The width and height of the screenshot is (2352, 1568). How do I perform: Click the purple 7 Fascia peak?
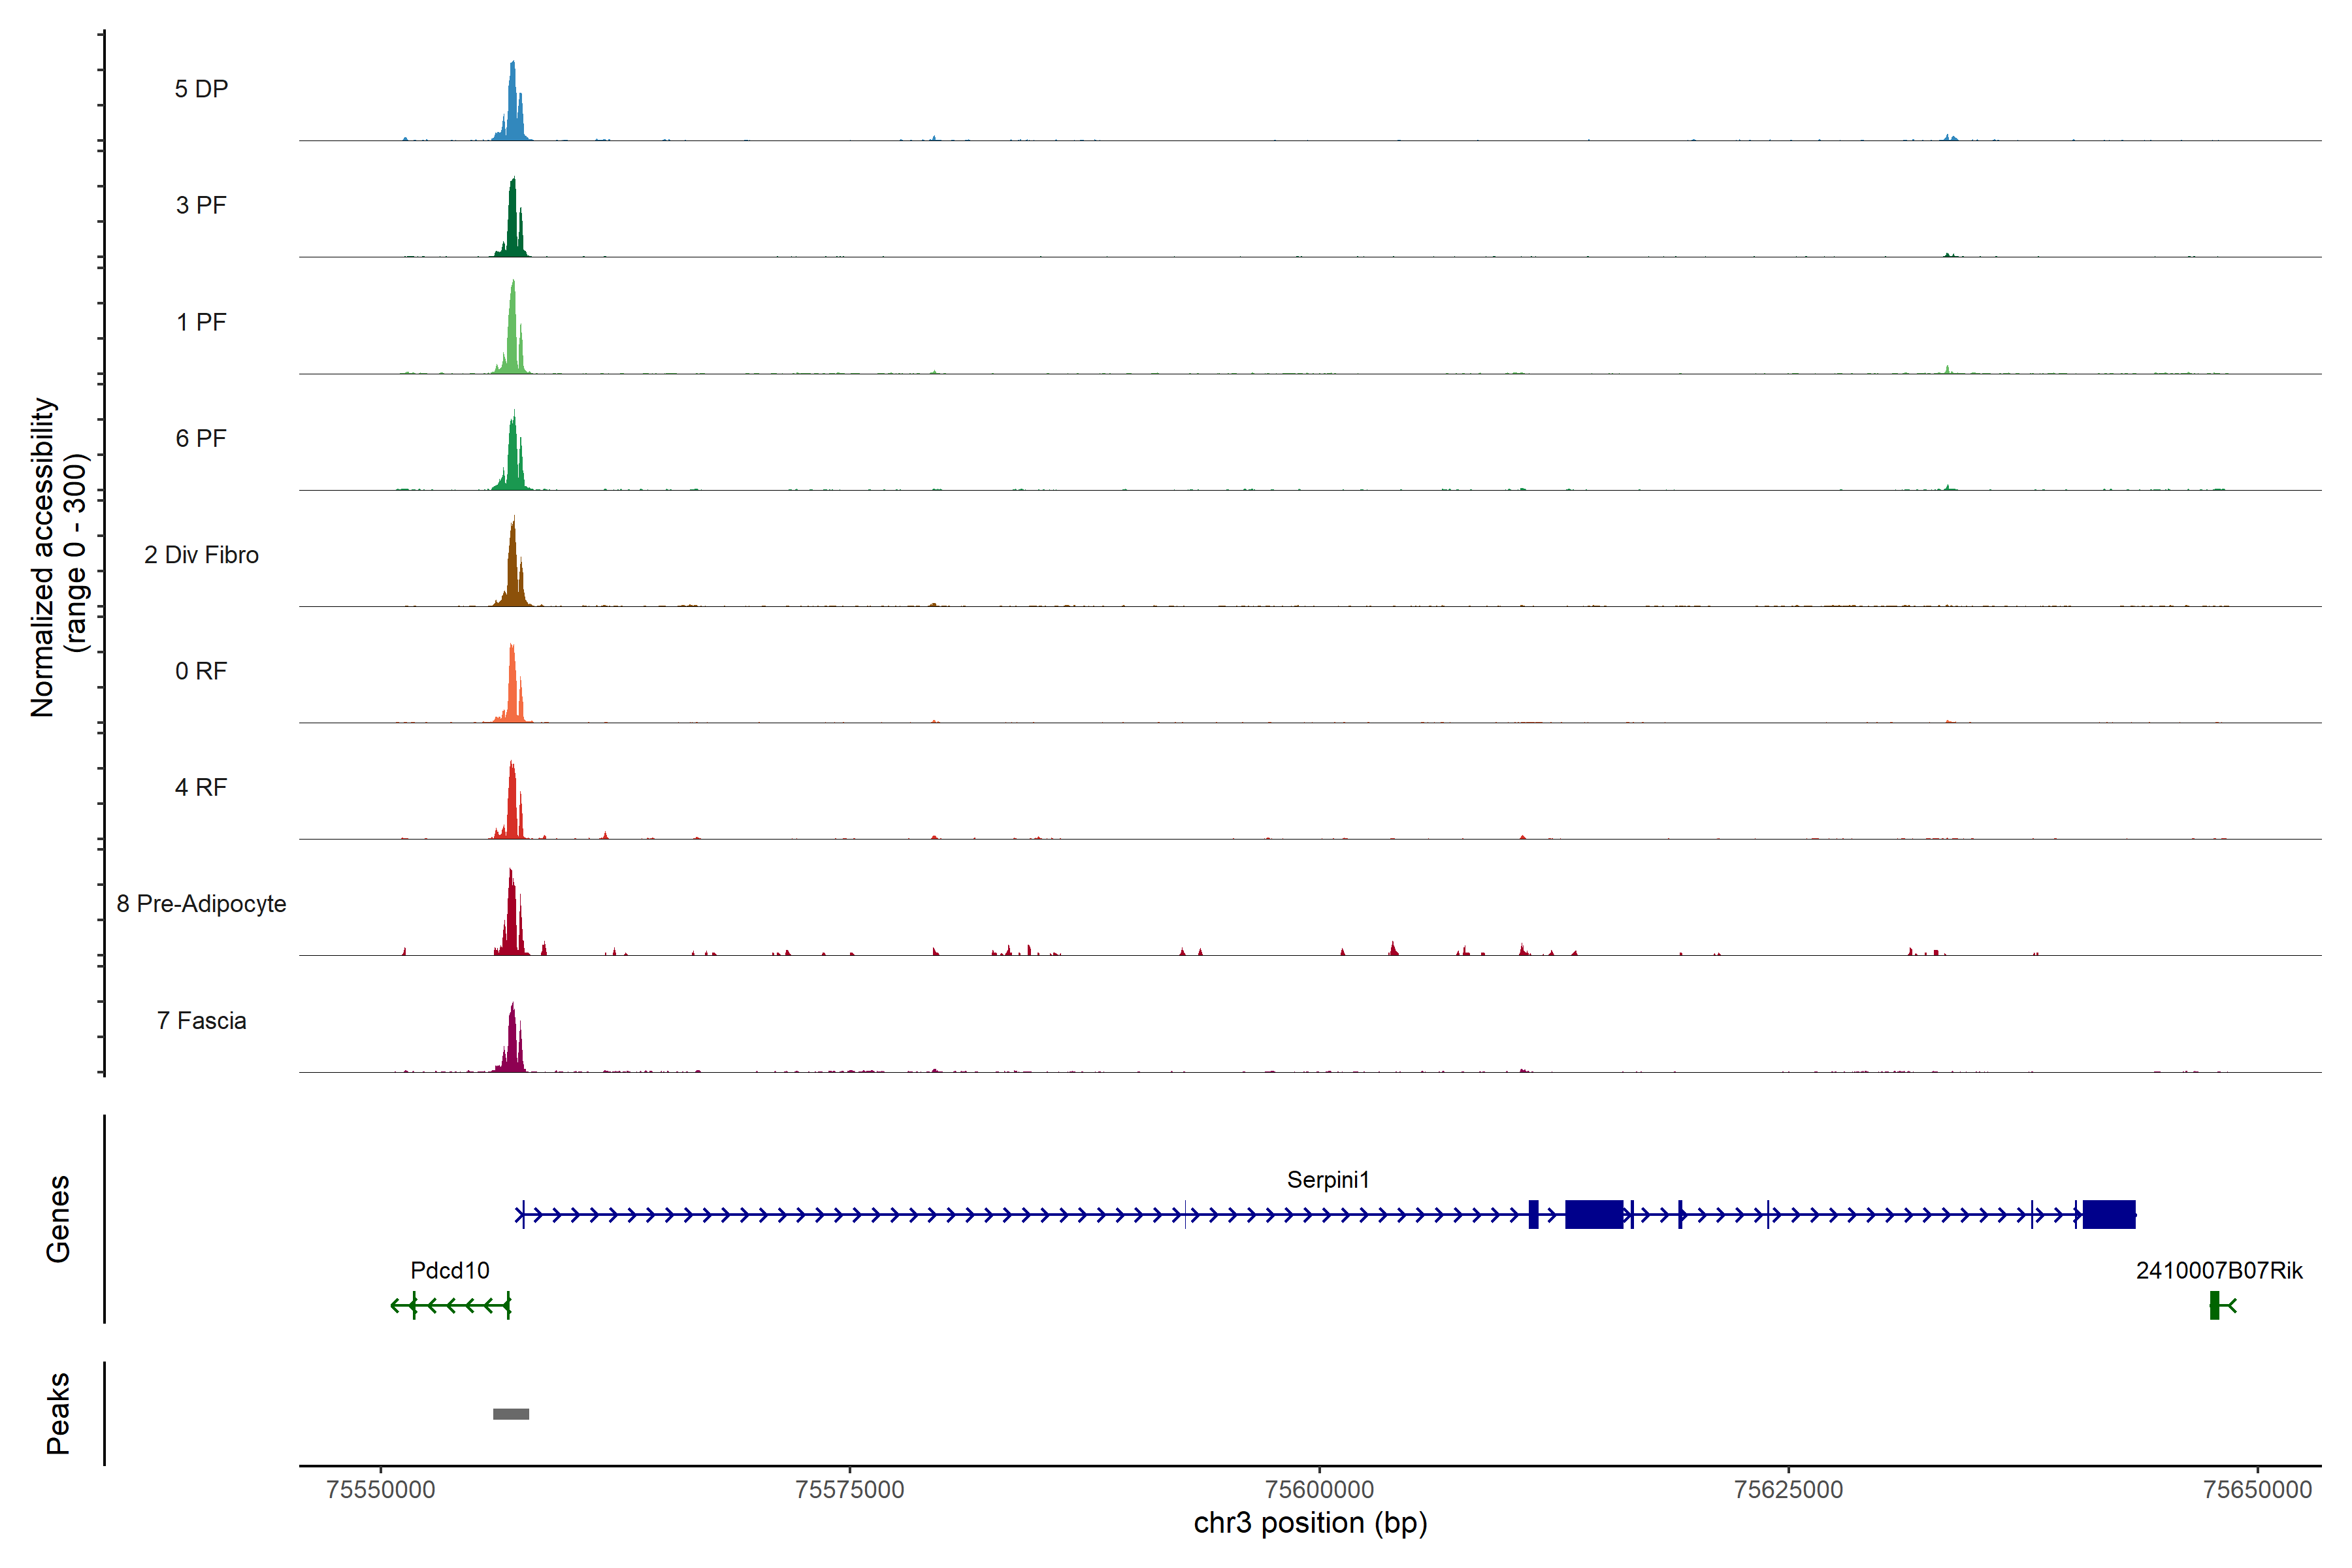coord(512,1045)
